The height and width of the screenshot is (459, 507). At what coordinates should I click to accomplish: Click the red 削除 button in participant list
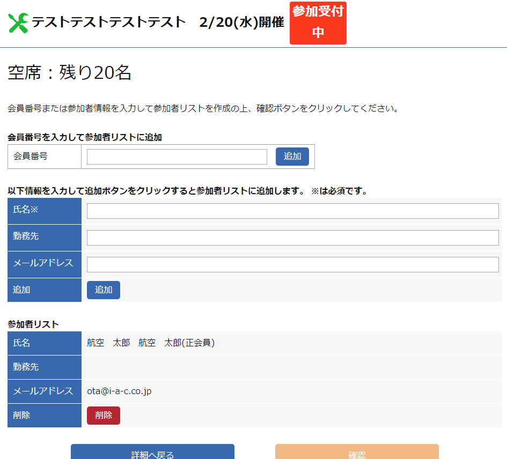103,415
